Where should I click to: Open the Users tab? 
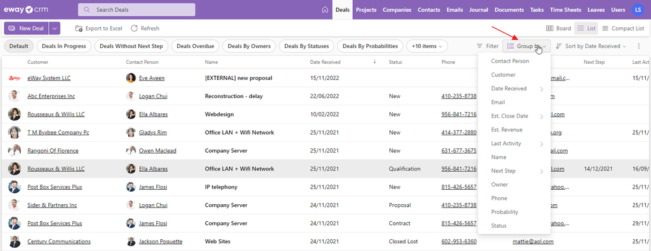618,10
